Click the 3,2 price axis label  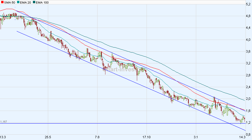click(x=248, y=63)
